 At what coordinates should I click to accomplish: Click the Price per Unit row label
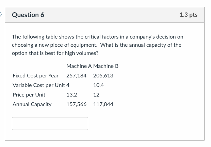[29, 94]
